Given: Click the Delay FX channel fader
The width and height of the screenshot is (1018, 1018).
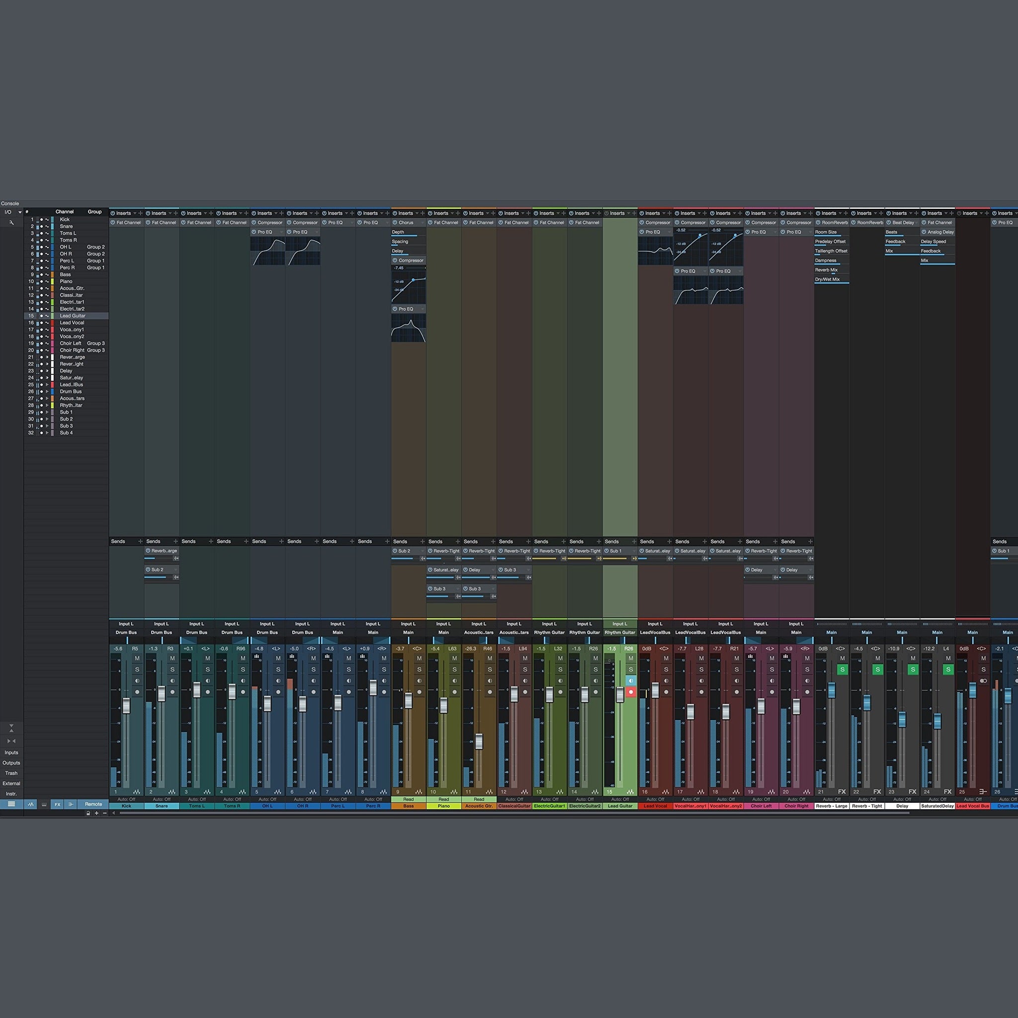Looking at the screenshot, I should (x=902, y=719).
